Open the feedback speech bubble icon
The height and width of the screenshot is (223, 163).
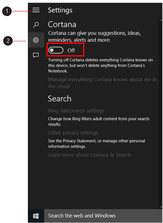tap(36, 55)
